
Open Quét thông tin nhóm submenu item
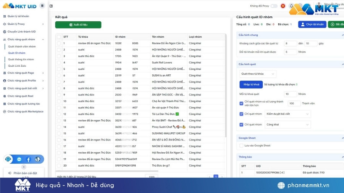point(21,60)
